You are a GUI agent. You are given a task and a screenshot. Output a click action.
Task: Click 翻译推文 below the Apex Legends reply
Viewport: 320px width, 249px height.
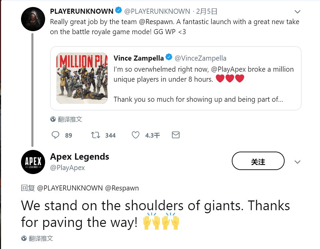tap(41, 238)
